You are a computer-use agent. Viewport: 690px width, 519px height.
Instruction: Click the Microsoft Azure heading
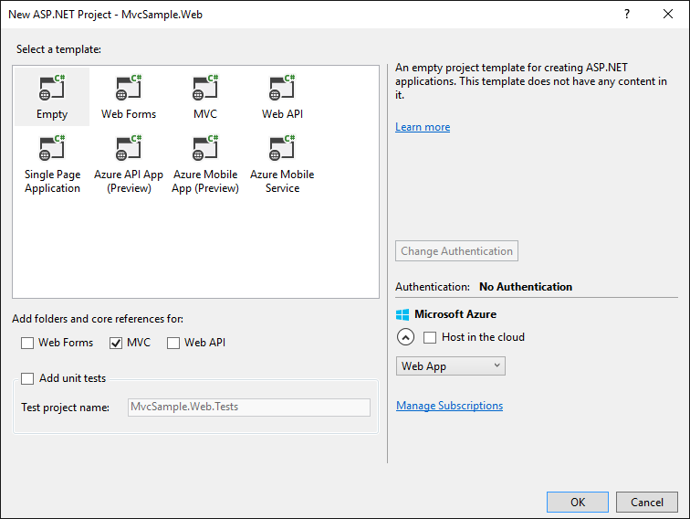point(455,314)
